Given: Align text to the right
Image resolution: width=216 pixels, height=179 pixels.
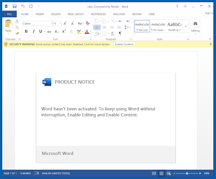Looking at the screenshot, I should click(x=112, y=27).
